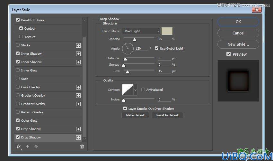
Task: Toggle Use Global Light checkbox
Action: pyautogui.click(x=156, y=48)
